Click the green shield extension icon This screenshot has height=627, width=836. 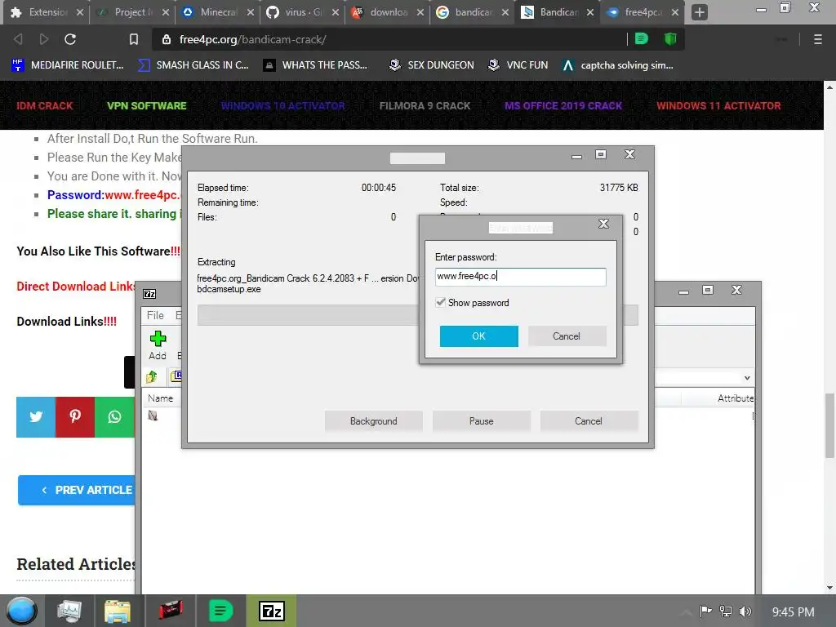(670, 39)
